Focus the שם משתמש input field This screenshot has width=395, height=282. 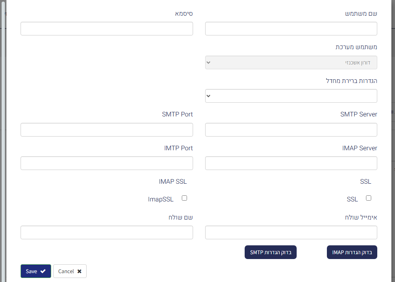point(291,29)
